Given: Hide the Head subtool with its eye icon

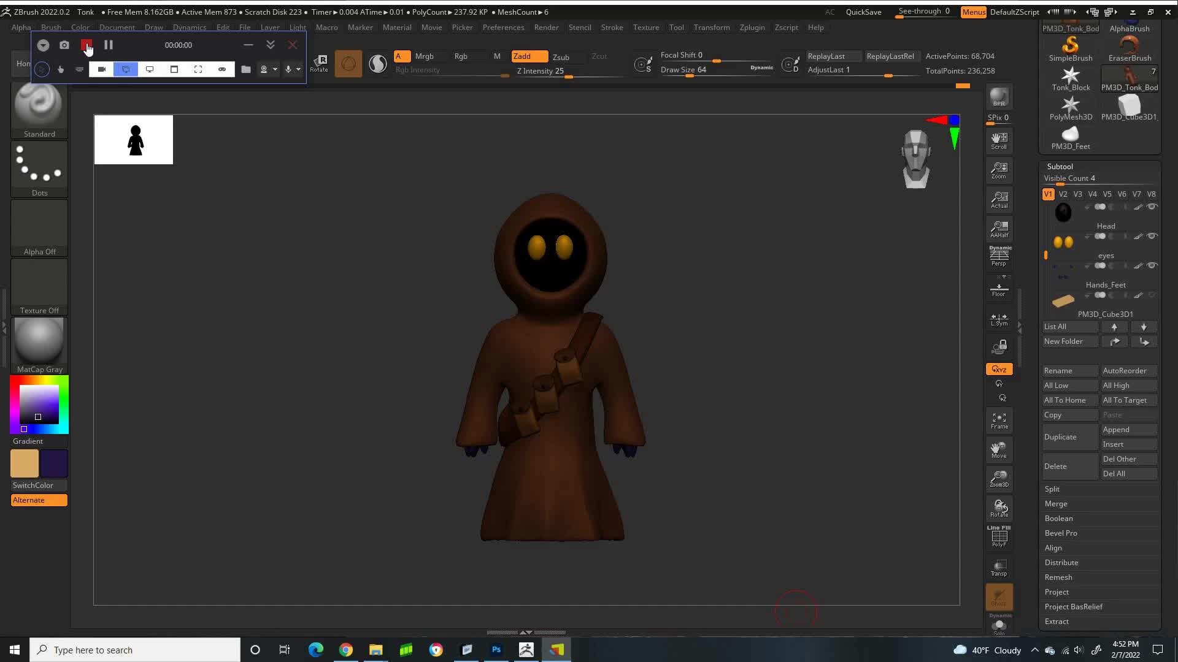Looking at the screenshot, I should 1153,207.
